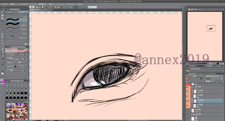Select the Move hand tool
Screen dimensions: 225x121
[2, 15]
